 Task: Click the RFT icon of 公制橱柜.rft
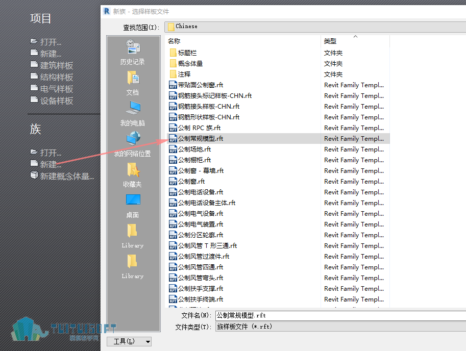(x=173, y=160)
